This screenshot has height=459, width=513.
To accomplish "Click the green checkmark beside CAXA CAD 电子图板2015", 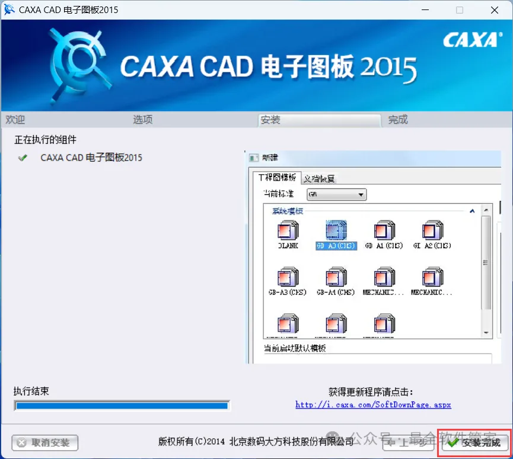I will click(x=23, y=158).
